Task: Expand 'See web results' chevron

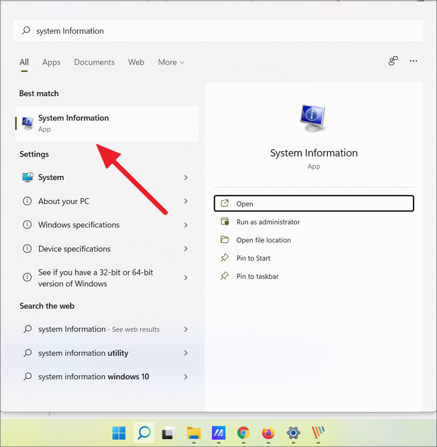Action: [186, 329]
